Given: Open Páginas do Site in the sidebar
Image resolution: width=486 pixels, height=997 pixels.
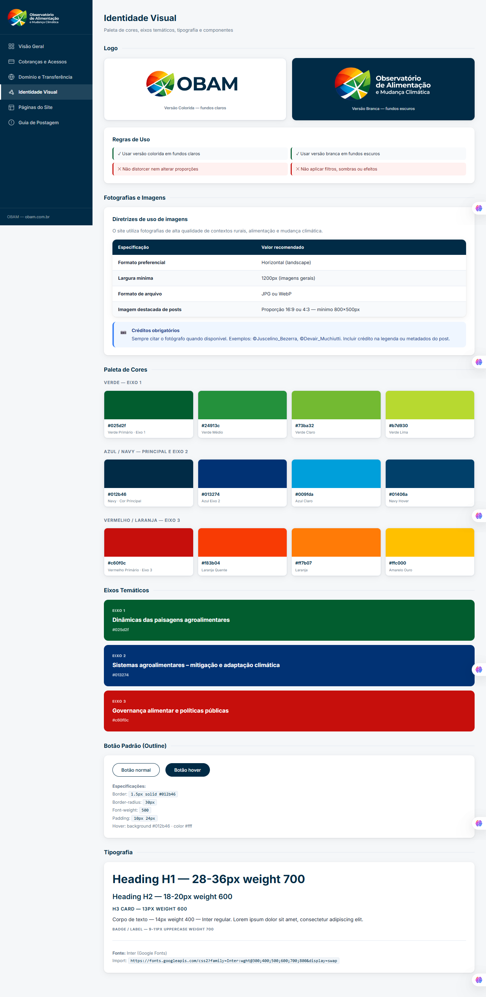Looking at the screenshot, I should 46,107.
